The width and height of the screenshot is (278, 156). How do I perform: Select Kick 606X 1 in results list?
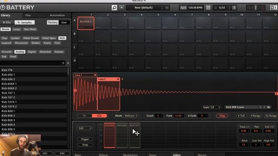tap(34, 84)
